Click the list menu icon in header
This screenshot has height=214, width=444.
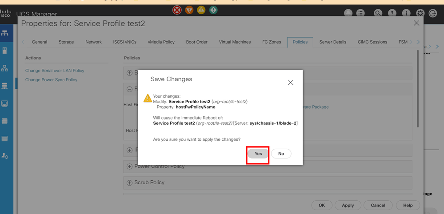360,13
